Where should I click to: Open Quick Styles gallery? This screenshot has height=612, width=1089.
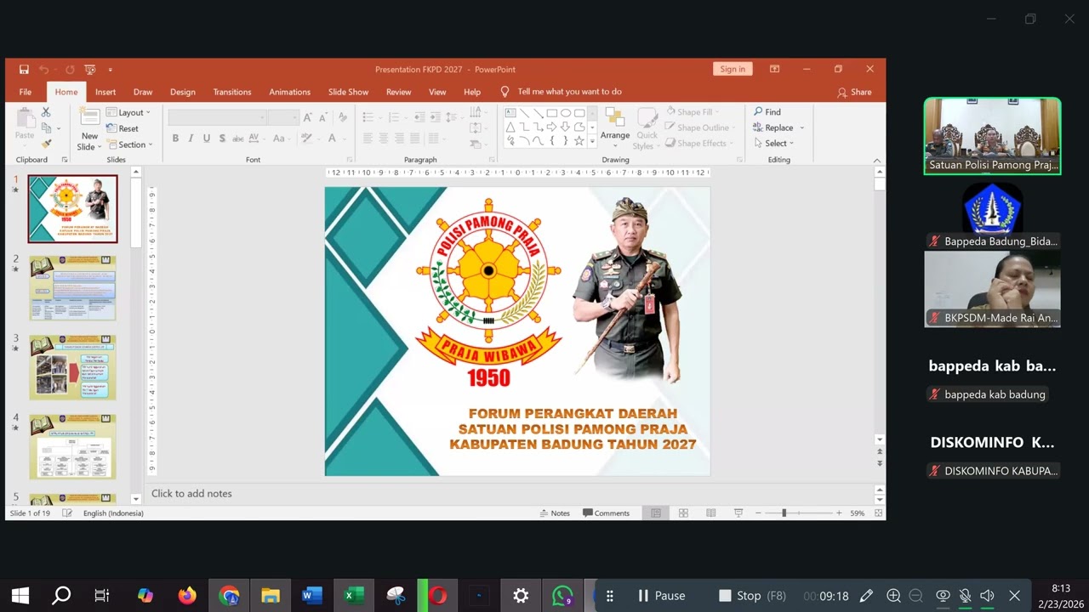[647, 129]
